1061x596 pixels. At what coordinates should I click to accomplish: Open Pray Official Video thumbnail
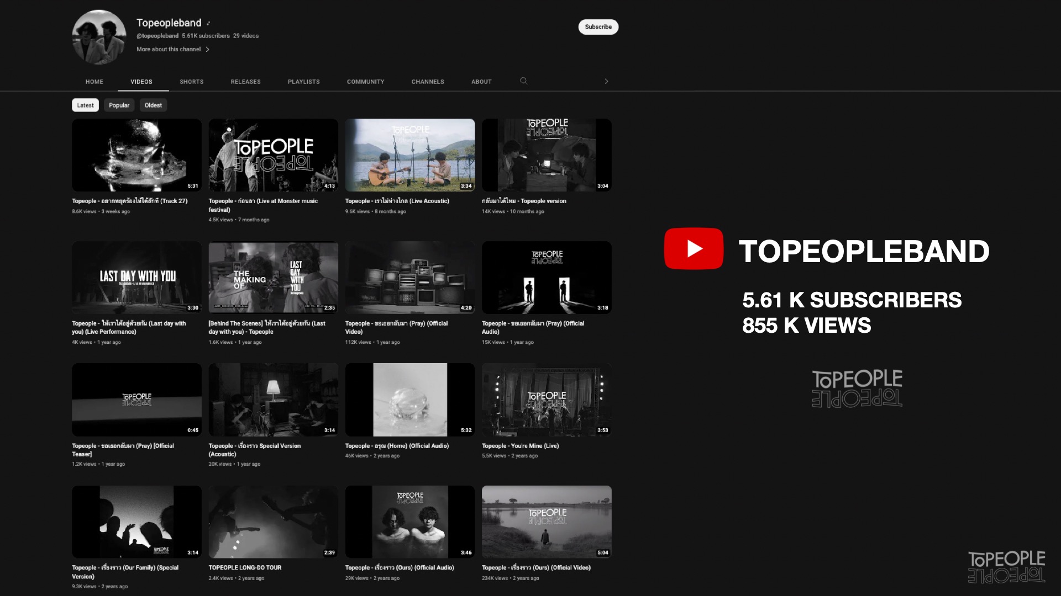point(410,278)
